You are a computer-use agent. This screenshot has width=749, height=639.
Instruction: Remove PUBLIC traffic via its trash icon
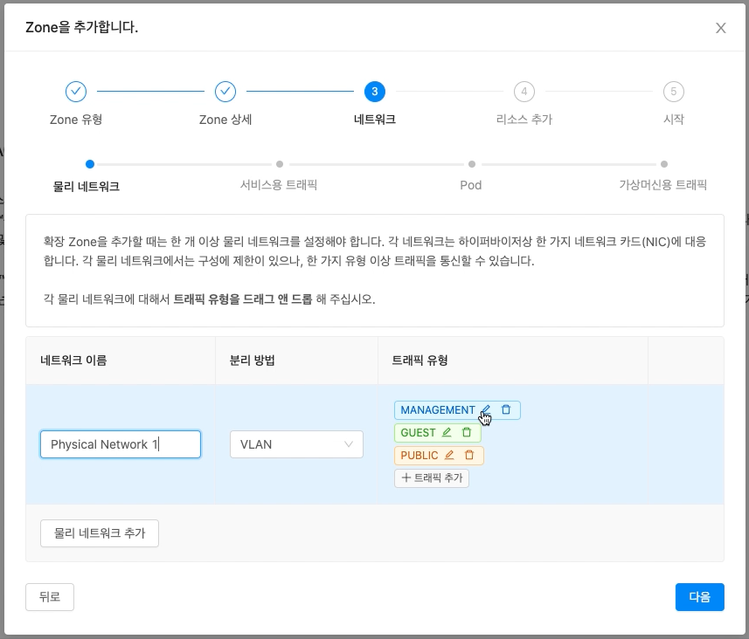point(469,455)
